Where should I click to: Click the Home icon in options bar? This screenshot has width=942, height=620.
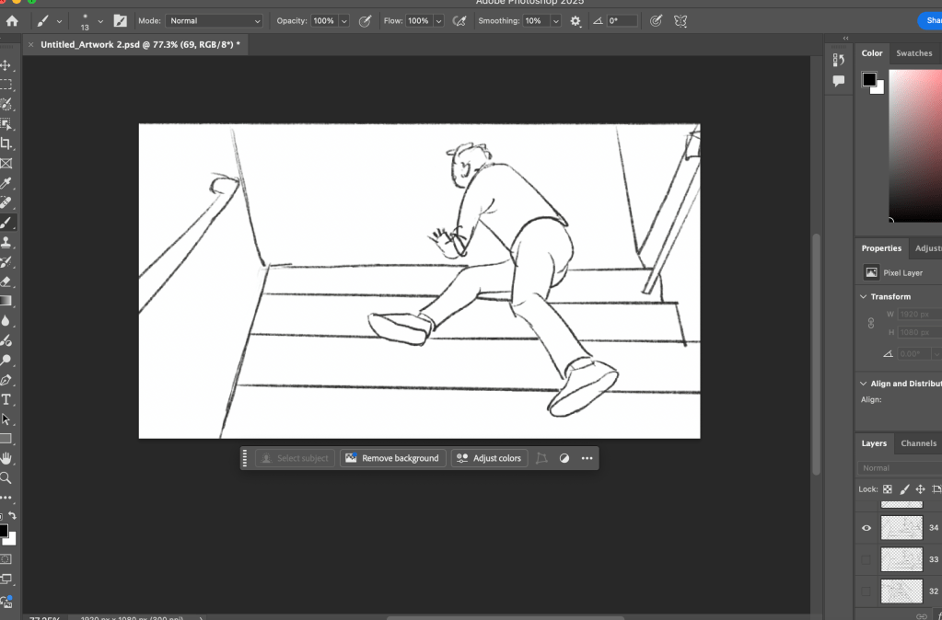click(x=12, y=20)
